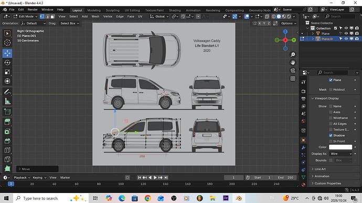The width and height of the screenshot is (362, 203).
Task: Disable the Shadow checkbox
Action: click(331, 135)
